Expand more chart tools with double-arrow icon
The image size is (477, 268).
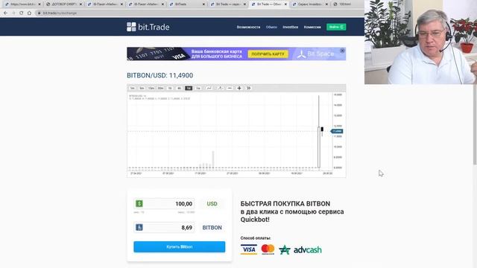tap(248, 88)
